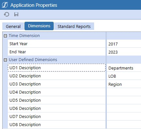Select the UD1 Description row label
Image resolution: width=141 pixels, height=129 pixels.
(57, 68)
